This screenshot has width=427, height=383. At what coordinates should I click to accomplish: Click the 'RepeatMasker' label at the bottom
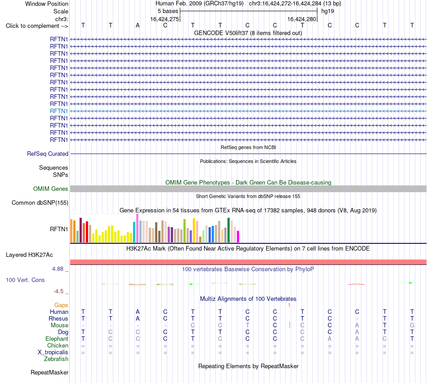pyautogui.click(x=49, y=372)
